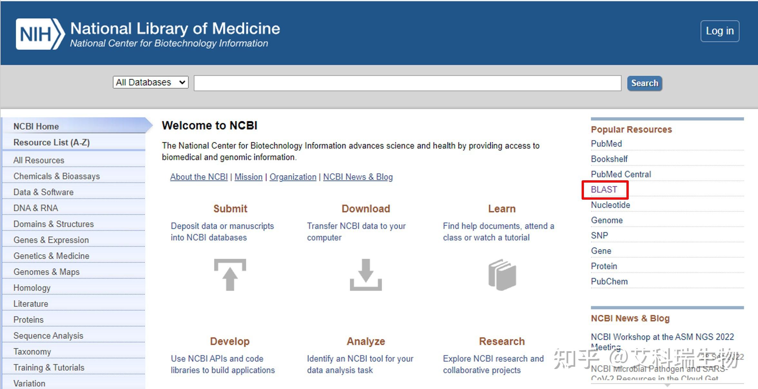
Task: Open the All Databases dropdown
Action: tap(150, 82)
